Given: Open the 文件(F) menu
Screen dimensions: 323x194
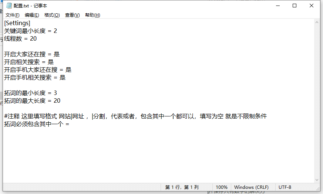Looking at the screenshot, I should (12, 15).
